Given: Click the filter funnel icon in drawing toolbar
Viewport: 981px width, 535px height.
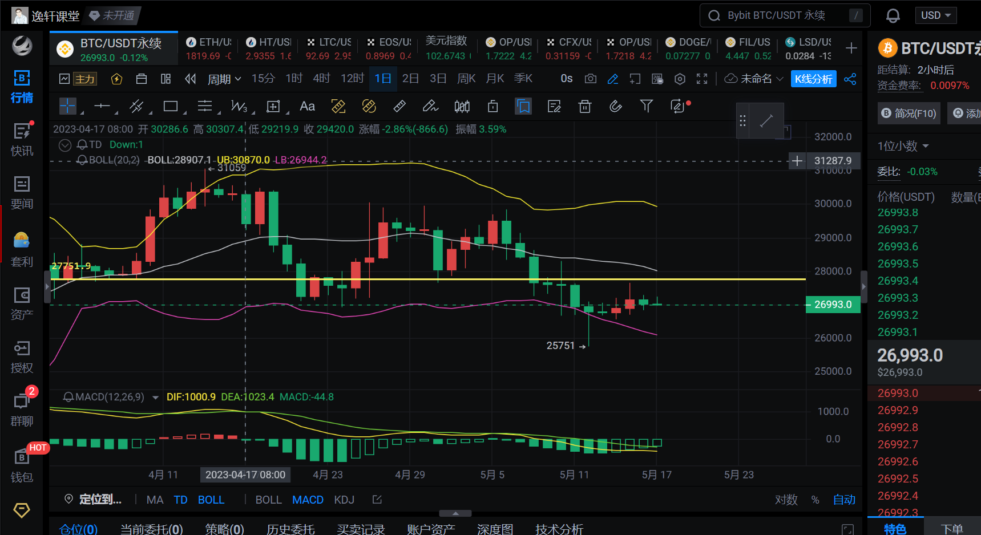Looking at the screenshot, I should pos(646,106).
